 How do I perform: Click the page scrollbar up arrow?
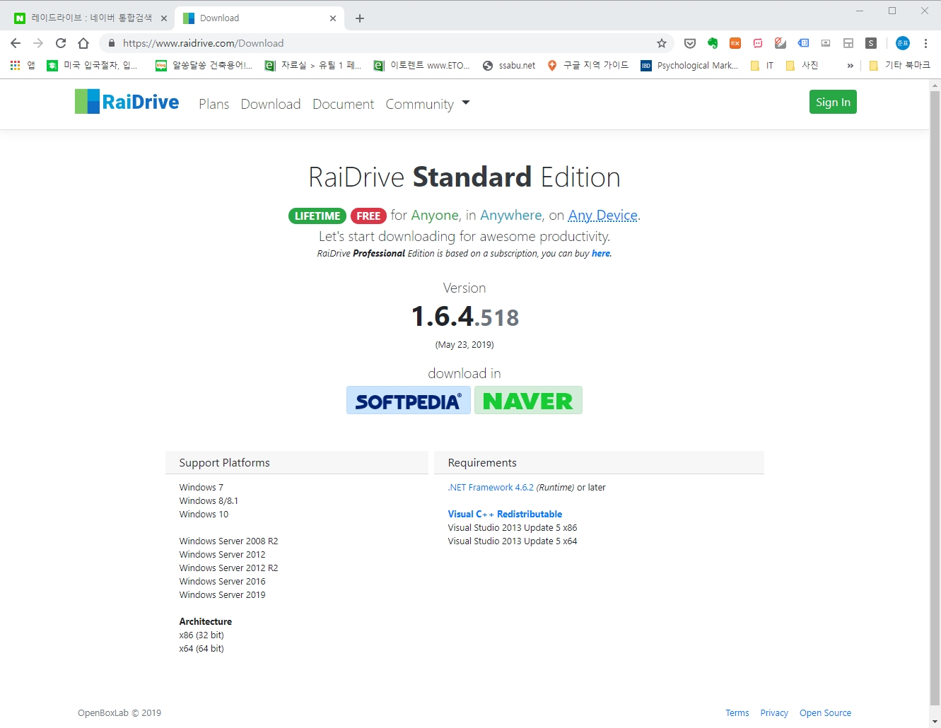(x=935, y=86)
